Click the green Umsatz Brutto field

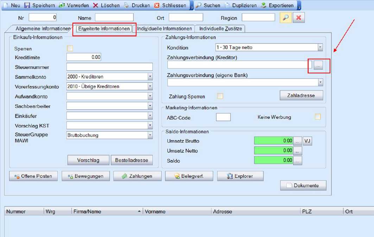click(x=273, y=141)
